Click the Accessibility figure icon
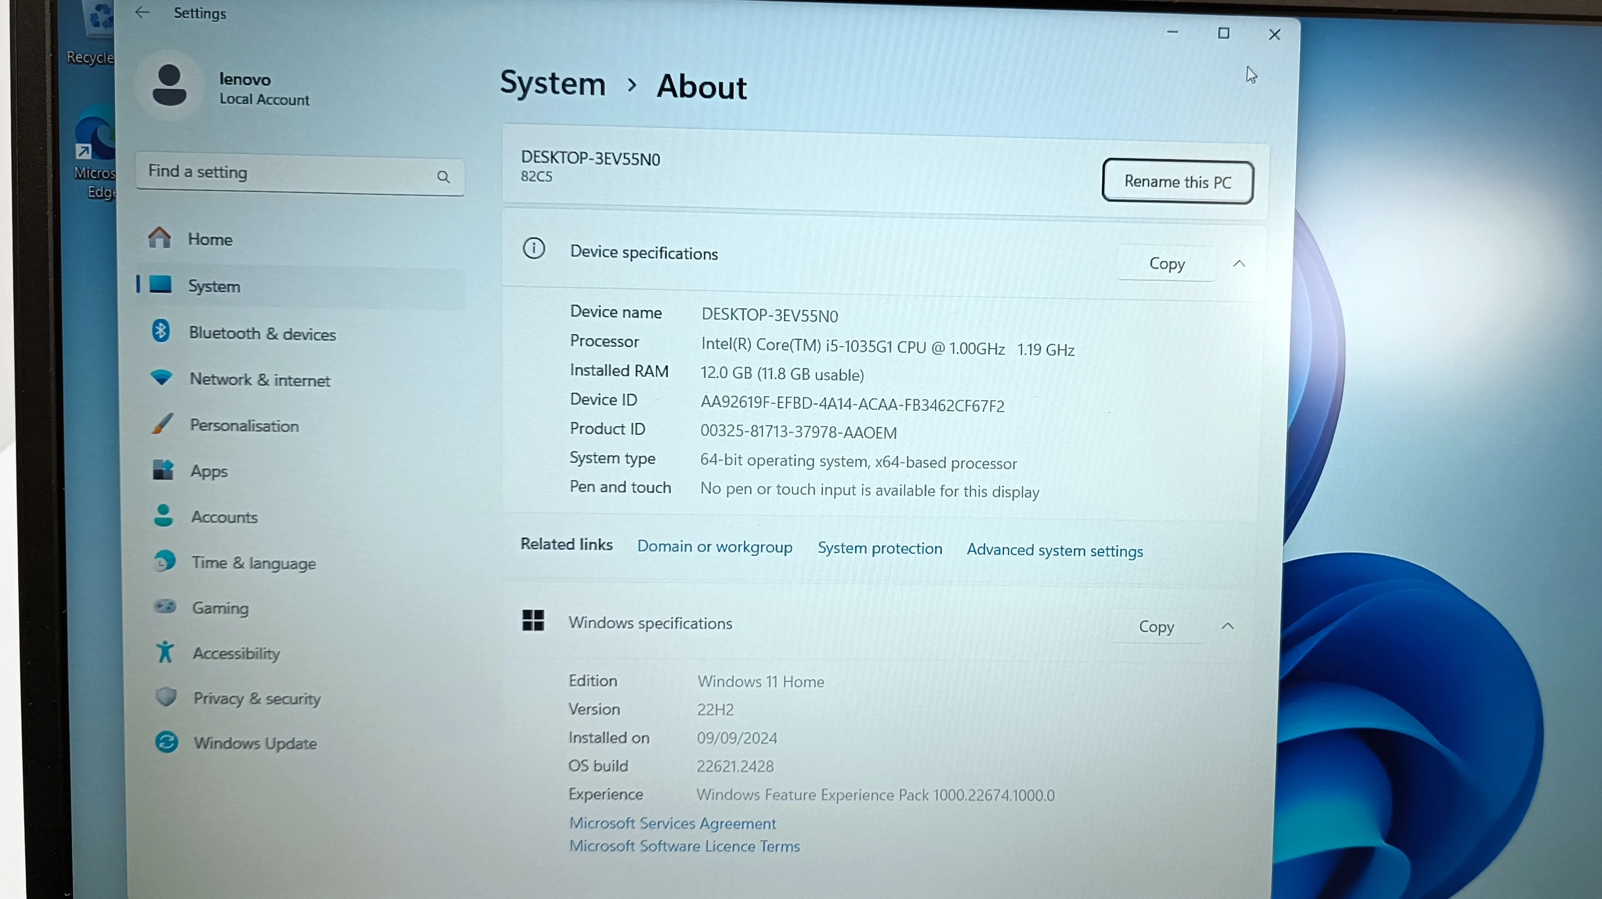Screen dimensions: 1602x899 click(166, 651)
